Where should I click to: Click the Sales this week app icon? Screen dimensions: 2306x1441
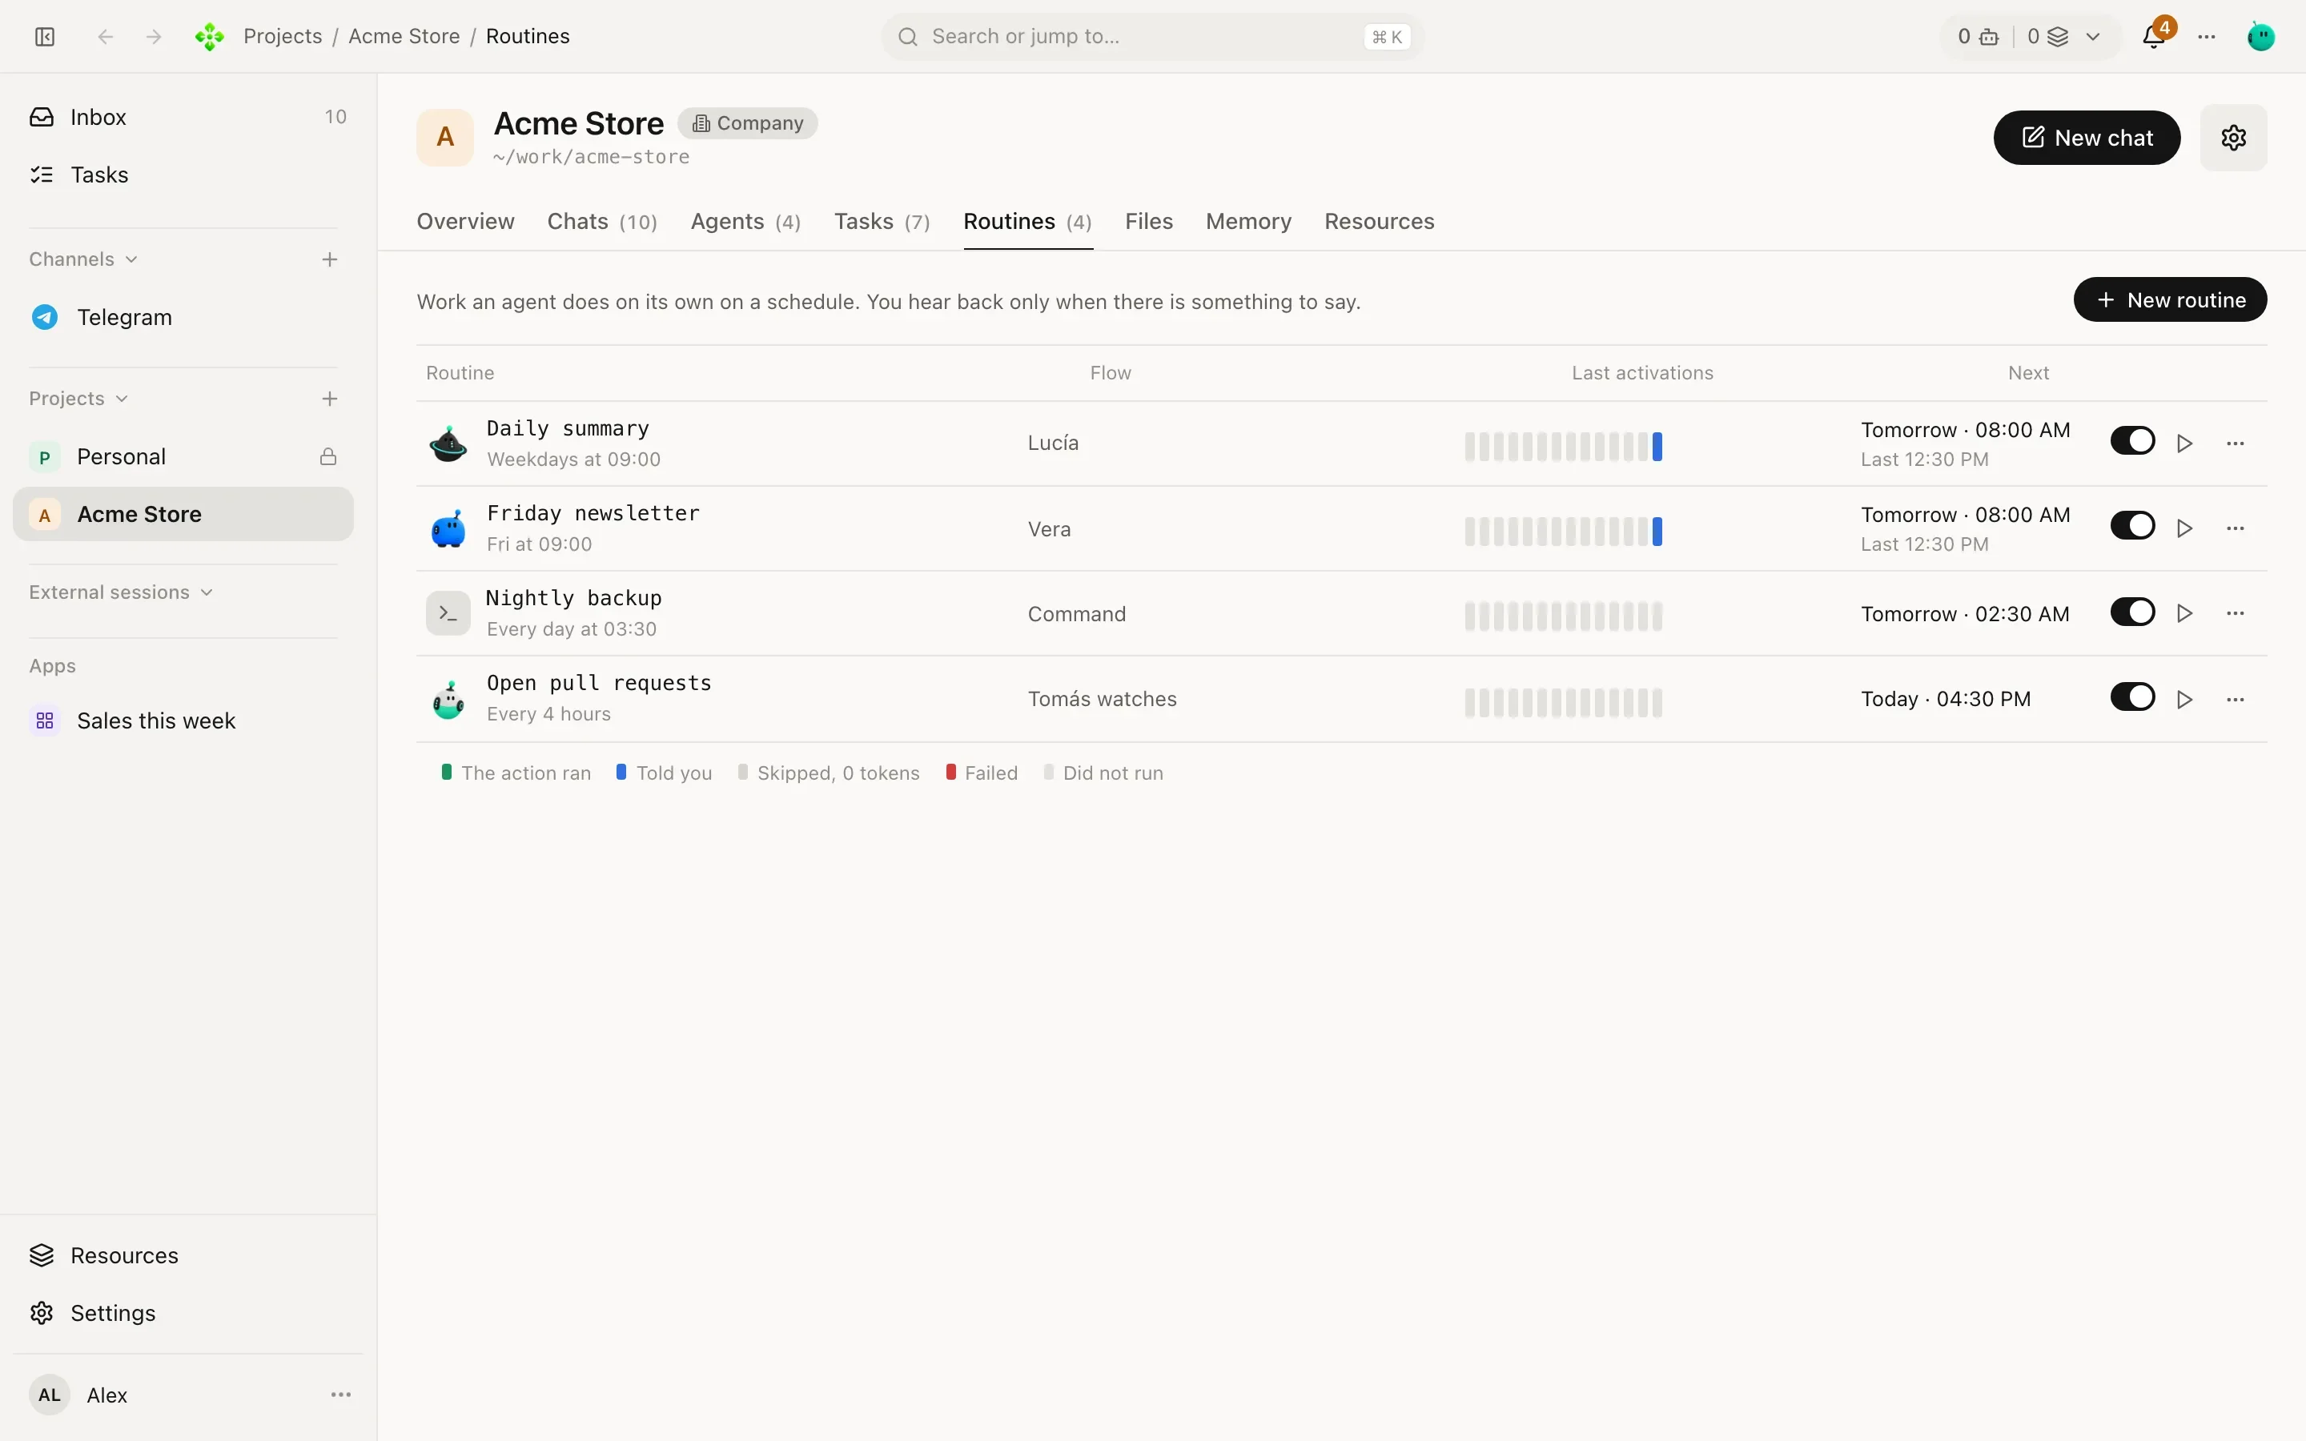click(45, 720)
